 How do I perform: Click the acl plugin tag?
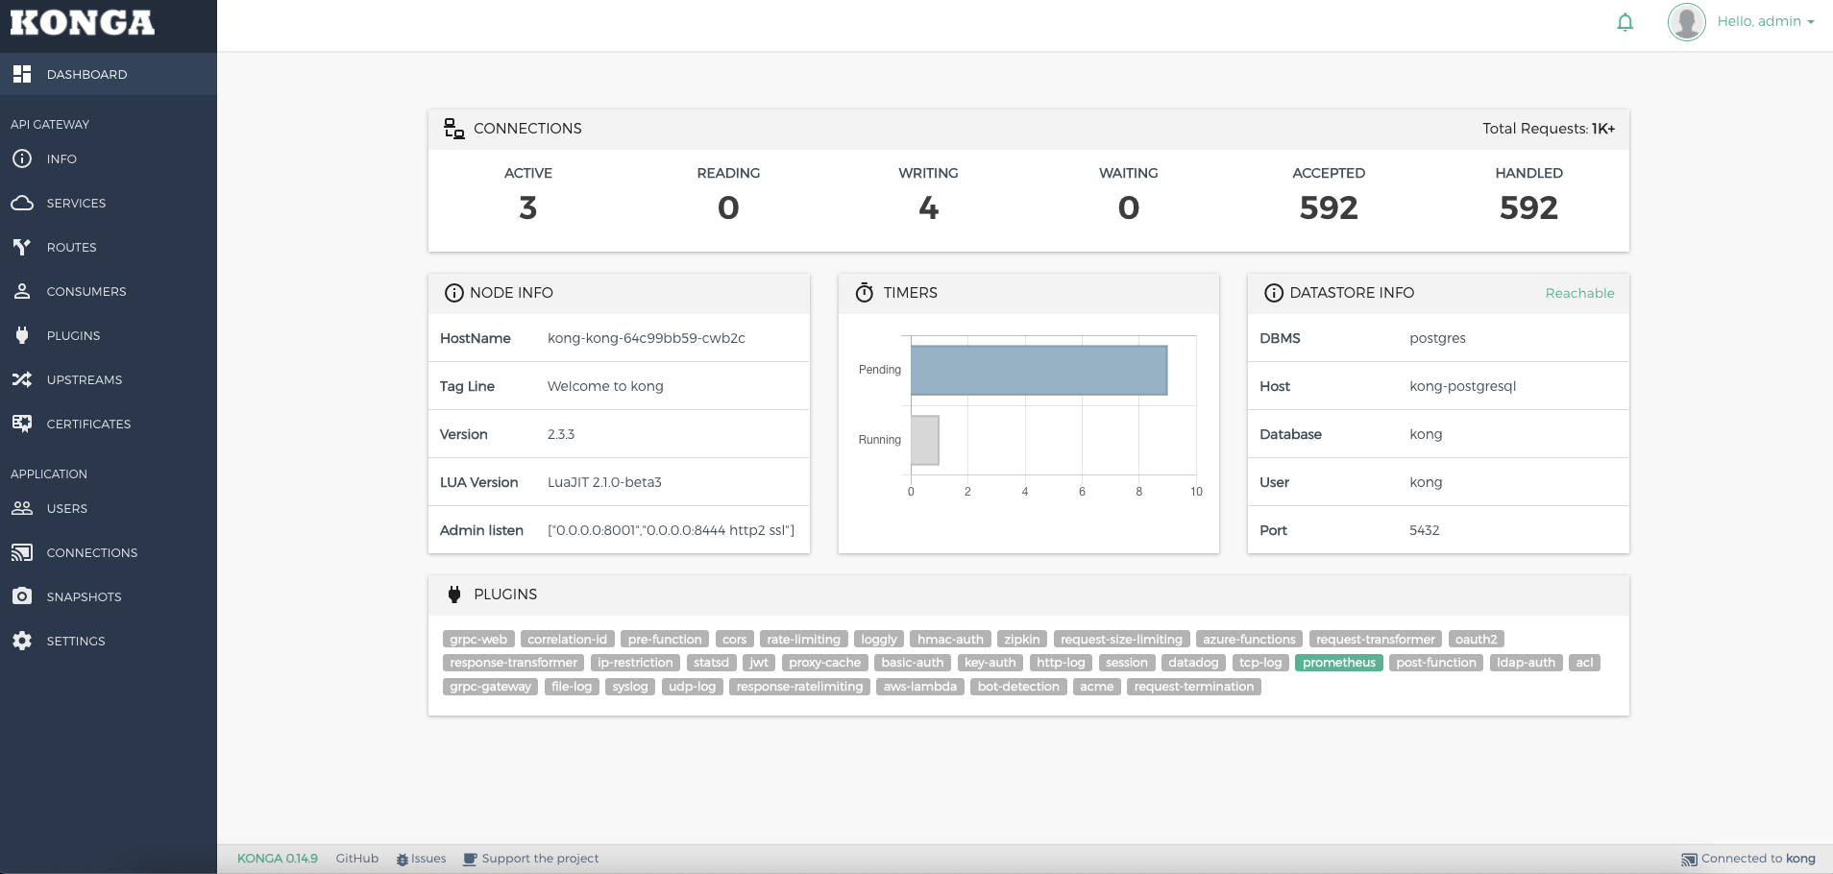1584,663
